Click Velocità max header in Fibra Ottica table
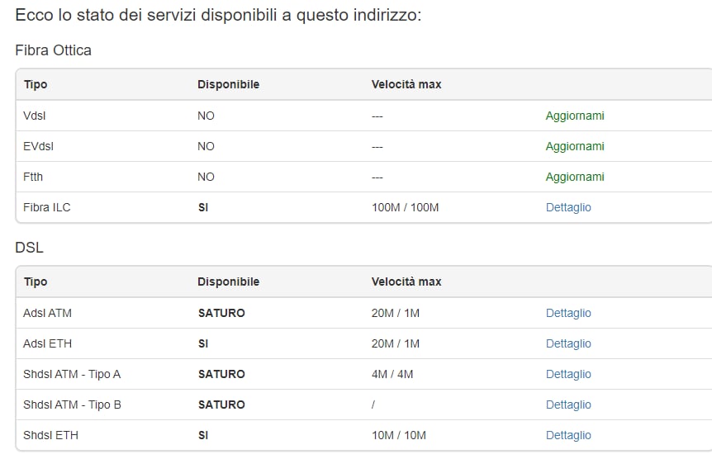The image size is (712, 459). 406,84
